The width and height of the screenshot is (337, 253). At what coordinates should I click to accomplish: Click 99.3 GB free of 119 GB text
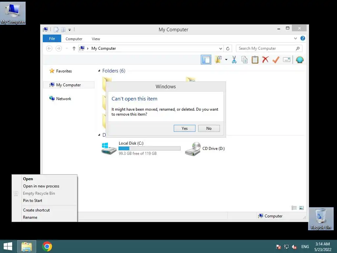tap(138, 154)
